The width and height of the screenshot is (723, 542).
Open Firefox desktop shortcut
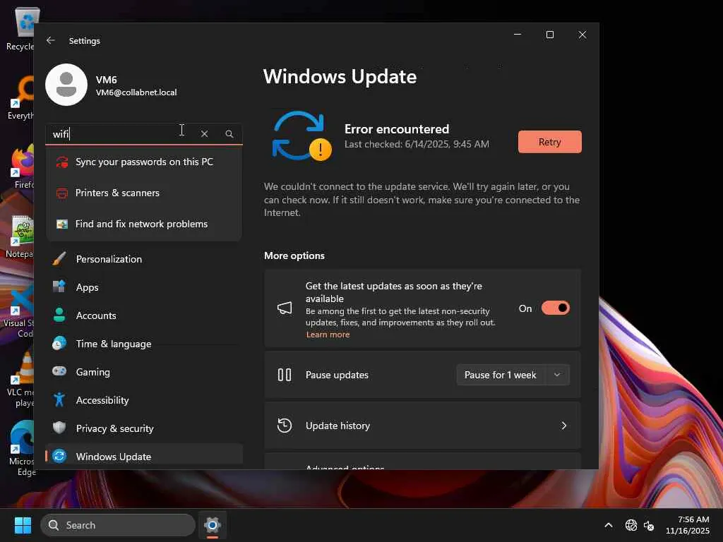pyautogui.click(x=22, y=167)
